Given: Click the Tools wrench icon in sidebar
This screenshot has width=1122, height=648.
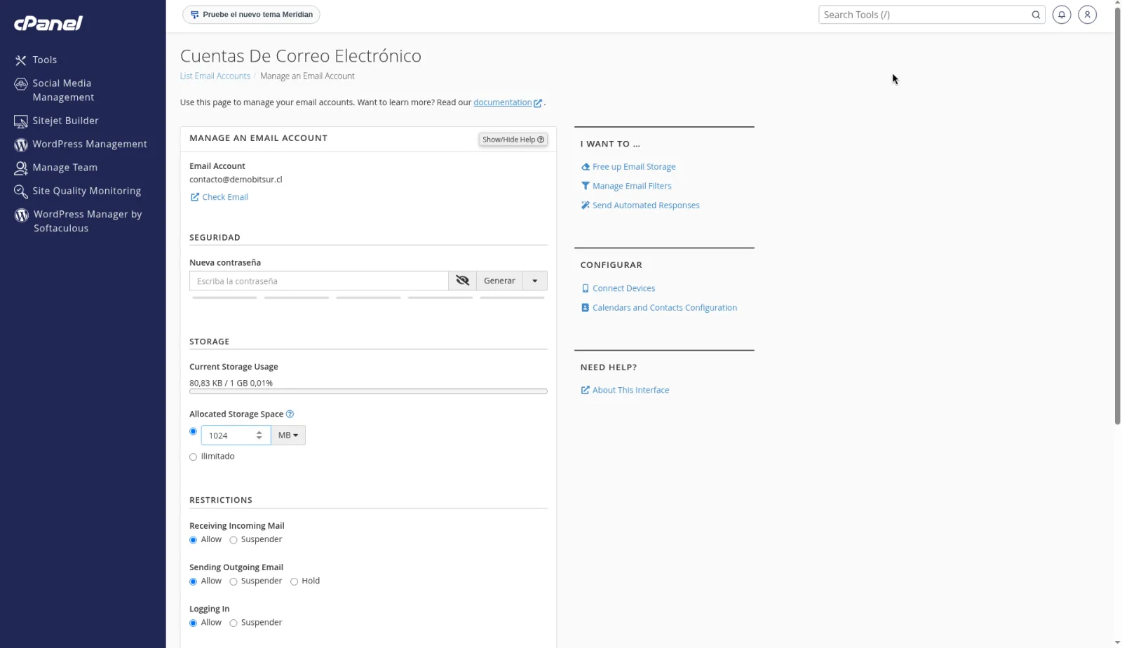Looking at the screenshot, I should tap(21, 60).
